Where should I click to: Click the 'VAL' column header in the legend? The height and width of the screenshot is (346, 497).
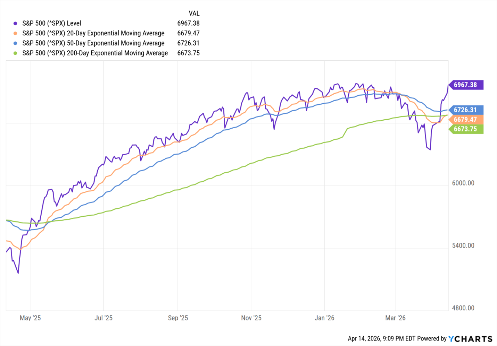point(194,14)
